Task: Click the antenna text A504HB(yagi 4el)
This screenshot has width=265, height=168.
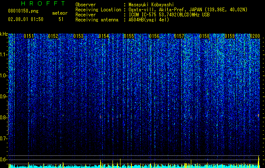Action: (x=149, y=20)
